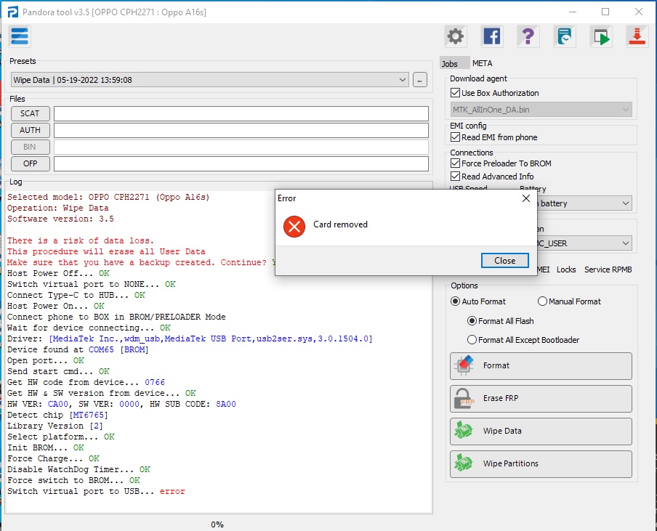Image resolution: width=657 pixels, height=531 pixels.
Task: Click the Pandora app logo in title bar
Action: [x=13, y=12]
